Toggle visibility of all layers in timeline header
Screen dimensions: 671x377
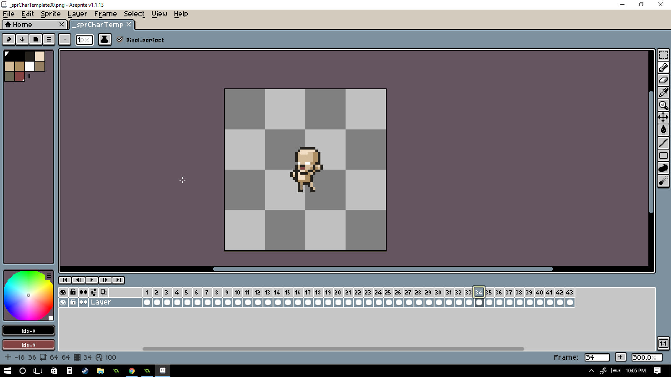coord(63,292)
